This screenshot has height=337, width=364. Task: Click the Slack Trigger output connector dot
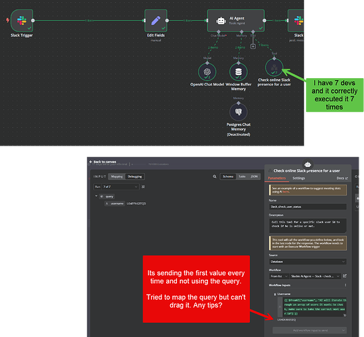tap(33, 20)
